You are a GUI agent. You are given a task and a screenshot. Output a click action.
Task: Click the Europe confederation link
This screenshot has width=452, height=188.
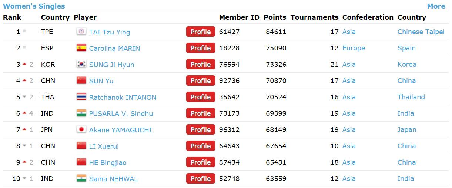[x=354, y=48]
